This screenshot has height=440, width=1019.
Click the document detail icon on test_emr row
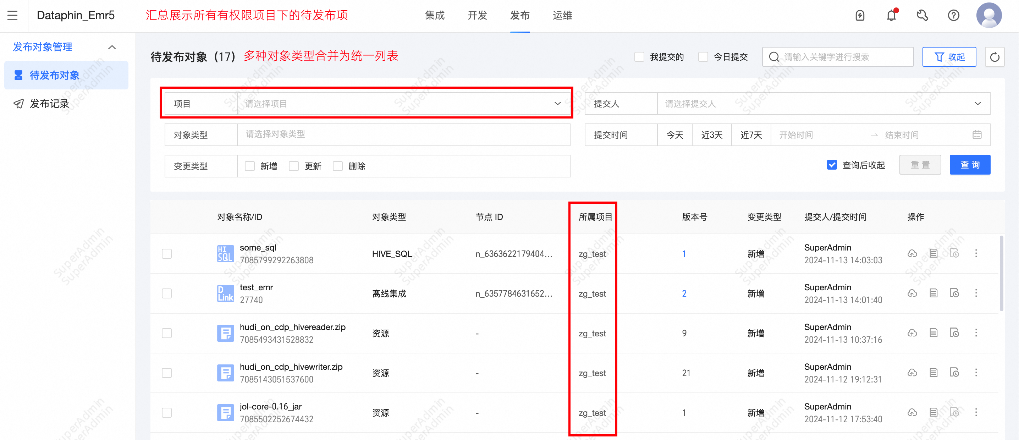tap(933, 293)
